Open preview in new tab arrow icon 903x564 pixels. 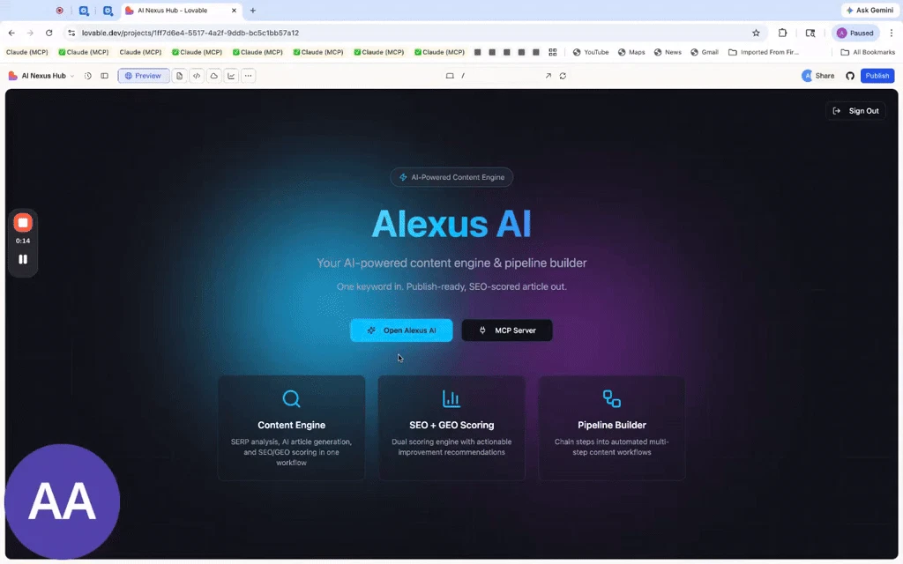click(x=549, y=76)
